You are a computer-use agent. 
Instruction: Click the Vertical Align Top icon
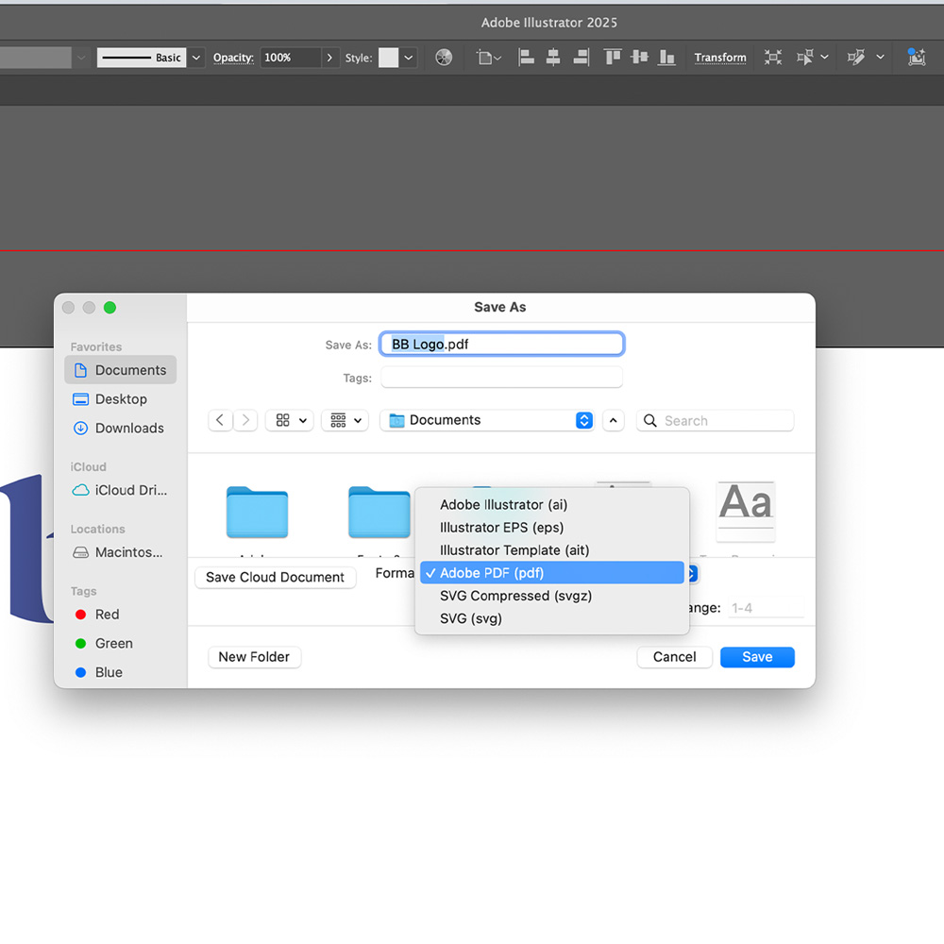(613, 58)
